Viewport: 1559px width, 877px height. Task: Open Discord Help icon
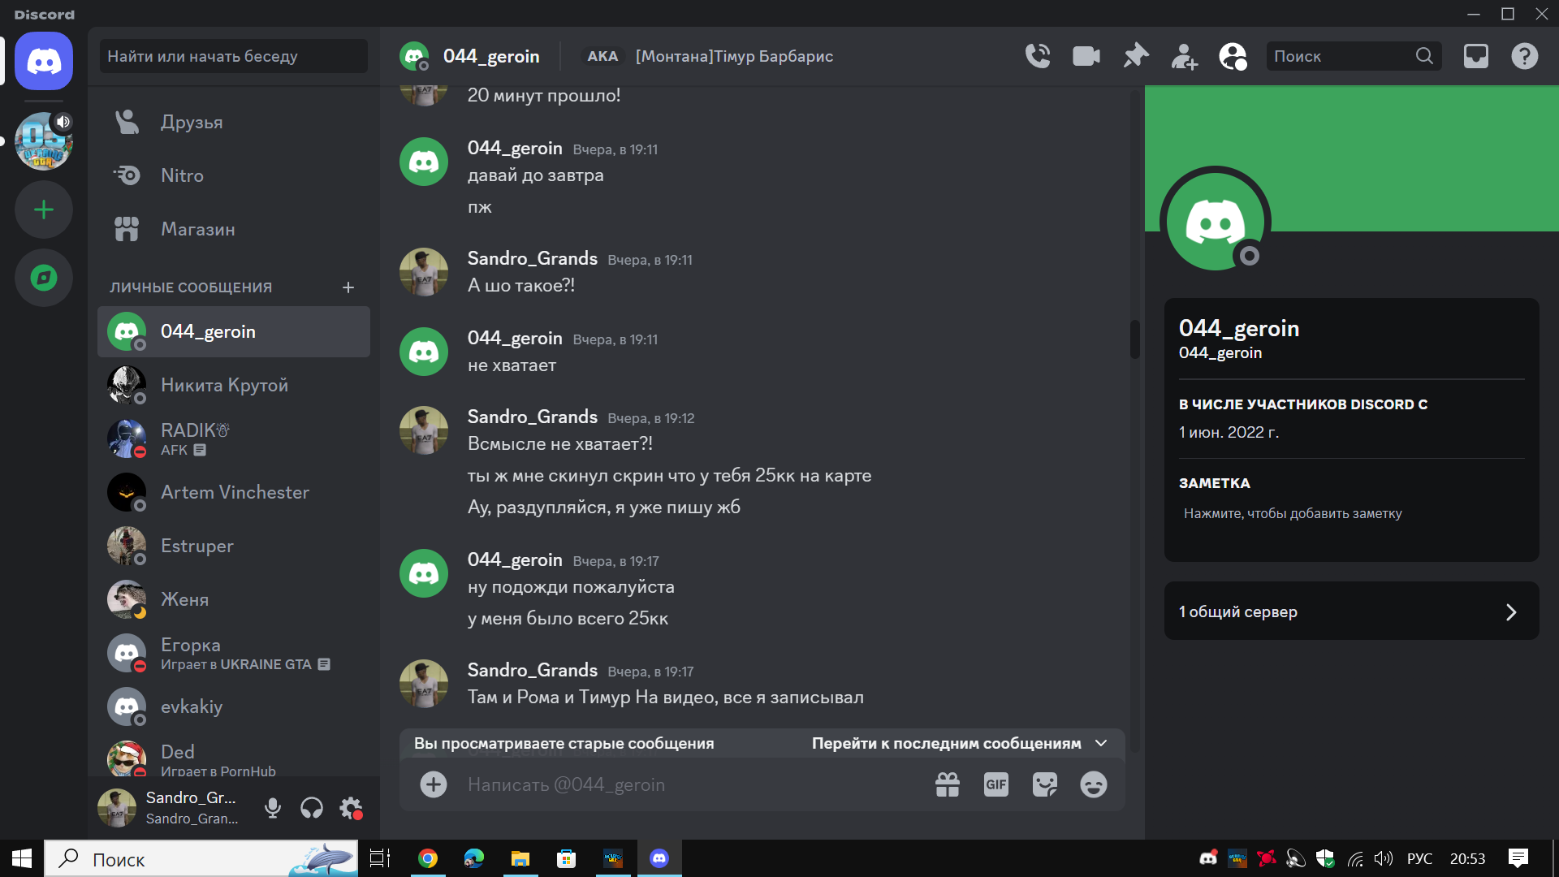click(x=1525, y=56)
